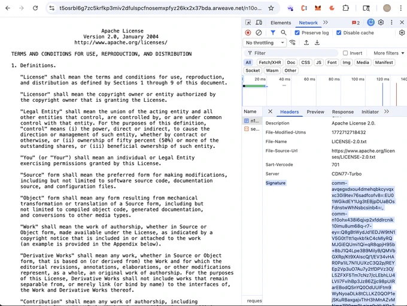Image resolution: width=407 pixels, height=306 pixels.
Task: Close the DevTools panel
Action: (402, 23)
